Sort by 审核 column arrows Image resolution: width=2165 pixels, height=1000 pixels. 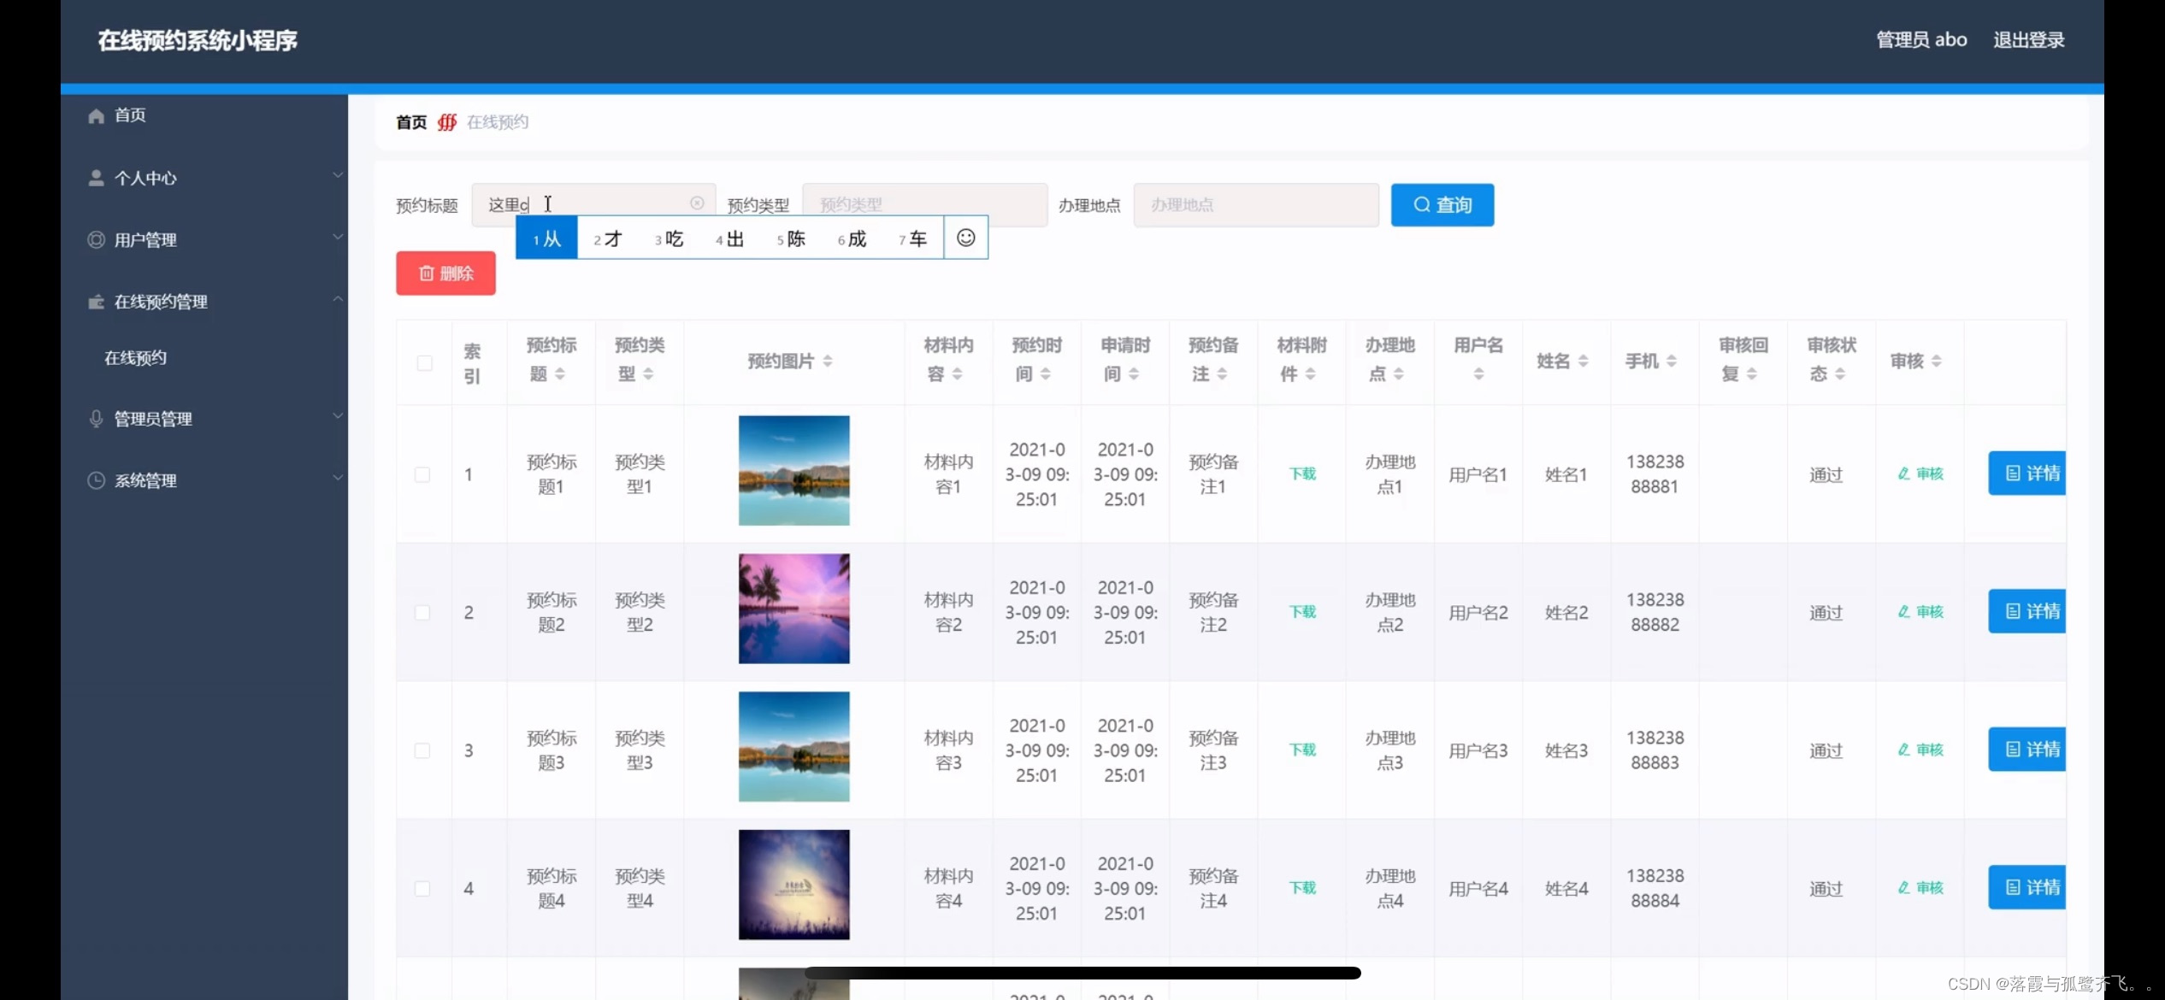1937,362
